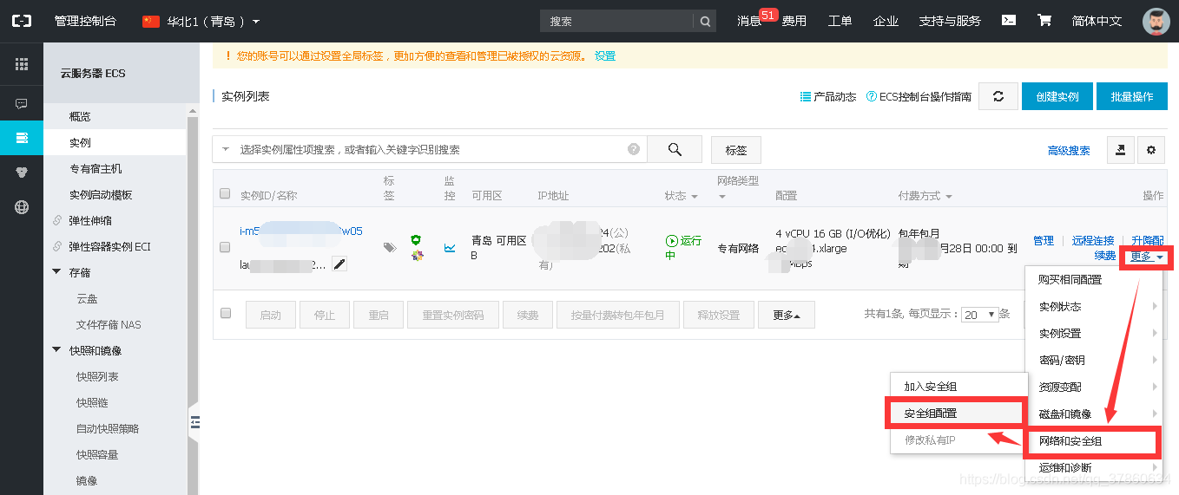Open the instance attribute filter dropdown arrow
1179x495 pixels.
226,149
